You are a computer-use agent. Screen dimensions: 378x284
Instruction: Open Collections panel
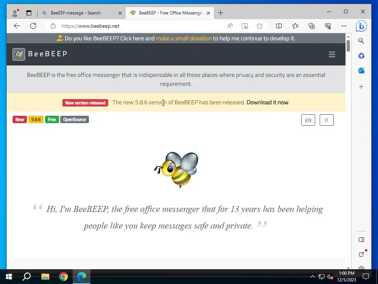click(x=312, y=26)
